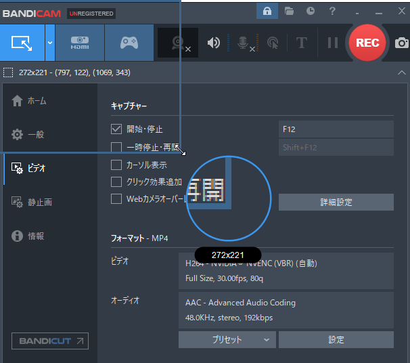Start recording with the REC button
The image size is (410, 363).
pos(367,43)
